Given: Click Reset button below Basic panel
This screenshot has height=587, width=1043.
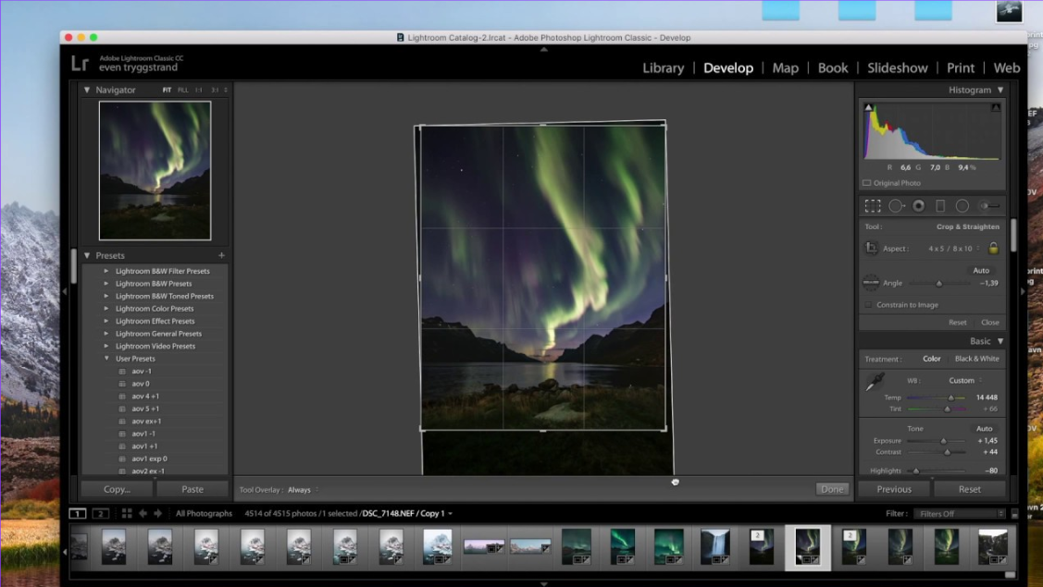Looking at the screenshot, I should (969, 489).
